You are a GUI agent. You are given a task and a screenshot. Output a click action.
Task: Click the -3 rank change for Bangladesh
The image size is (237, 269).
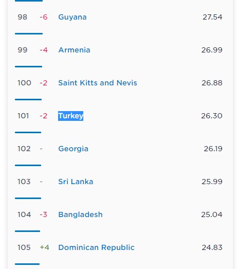tap(43, 214)
